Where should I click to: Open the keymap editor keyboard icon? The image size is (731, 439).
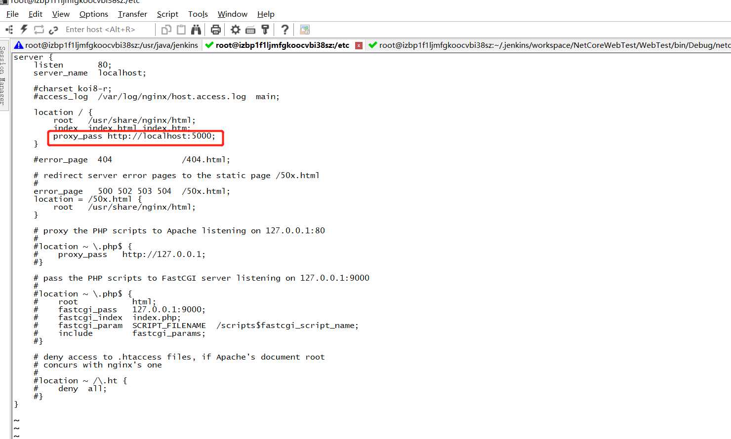250,30
